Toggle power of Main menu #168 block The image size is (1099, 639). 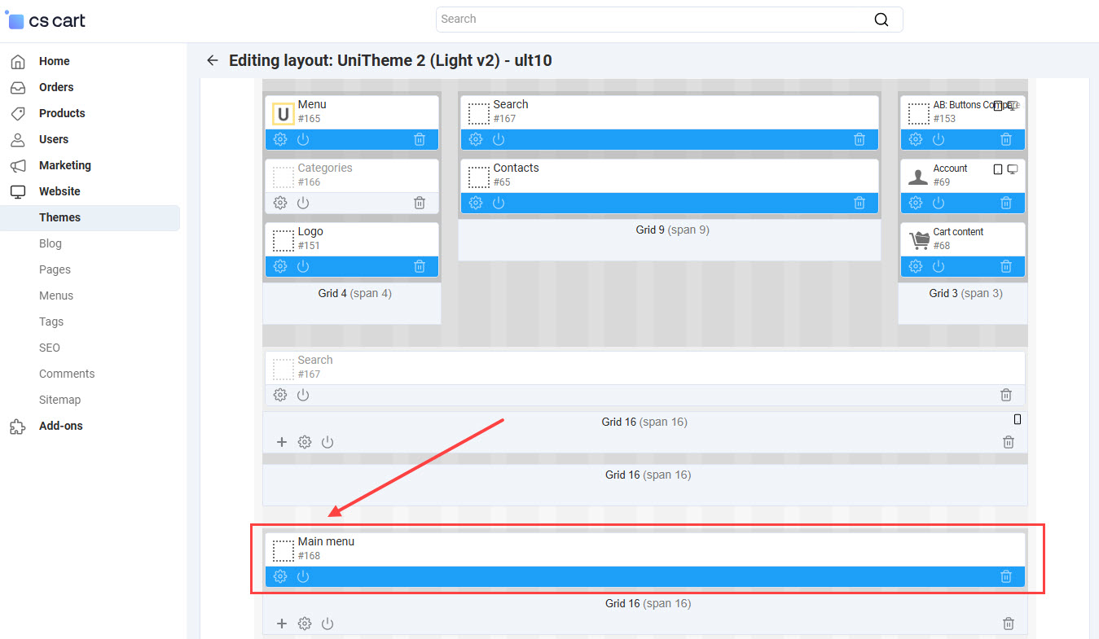click(303, 576)
